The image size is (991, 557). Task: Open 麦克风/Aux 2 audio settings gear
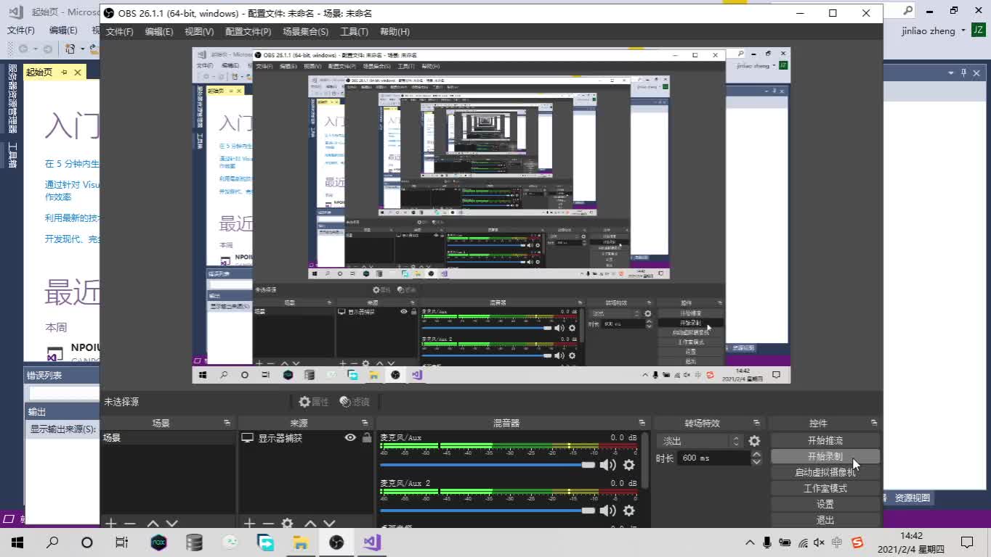point(629,511)
